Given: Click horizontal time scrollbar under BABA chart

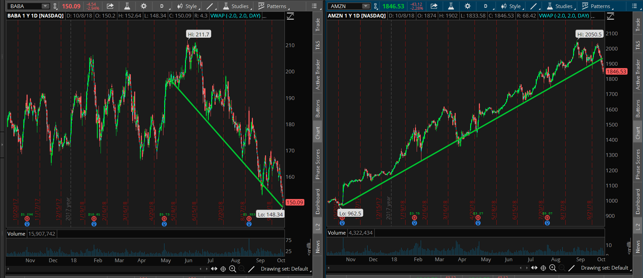Looking at the screenshot, I should click(x=108, y=269).
